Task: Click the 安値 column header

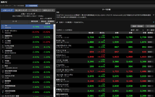Action: tap(144, 33)
